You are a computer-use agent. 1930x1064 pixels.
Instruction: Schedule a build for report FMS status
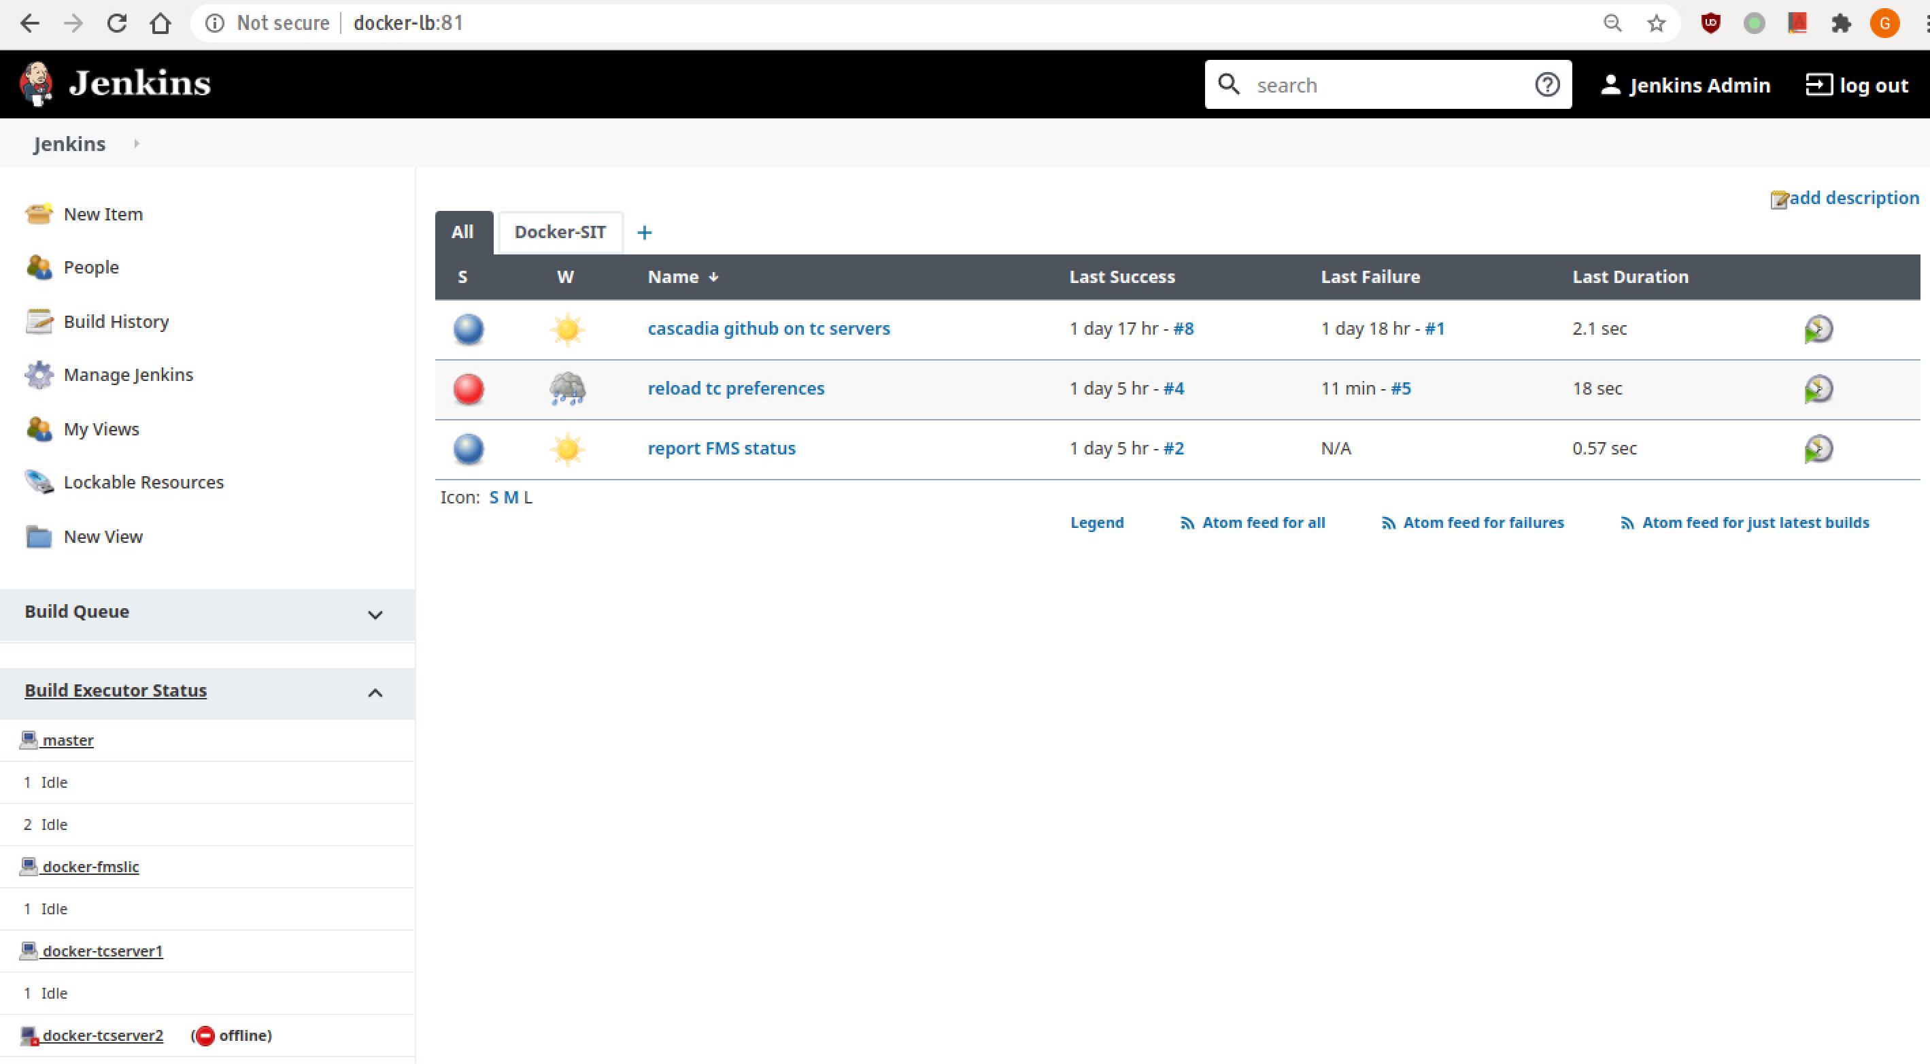pos(1818,450)
